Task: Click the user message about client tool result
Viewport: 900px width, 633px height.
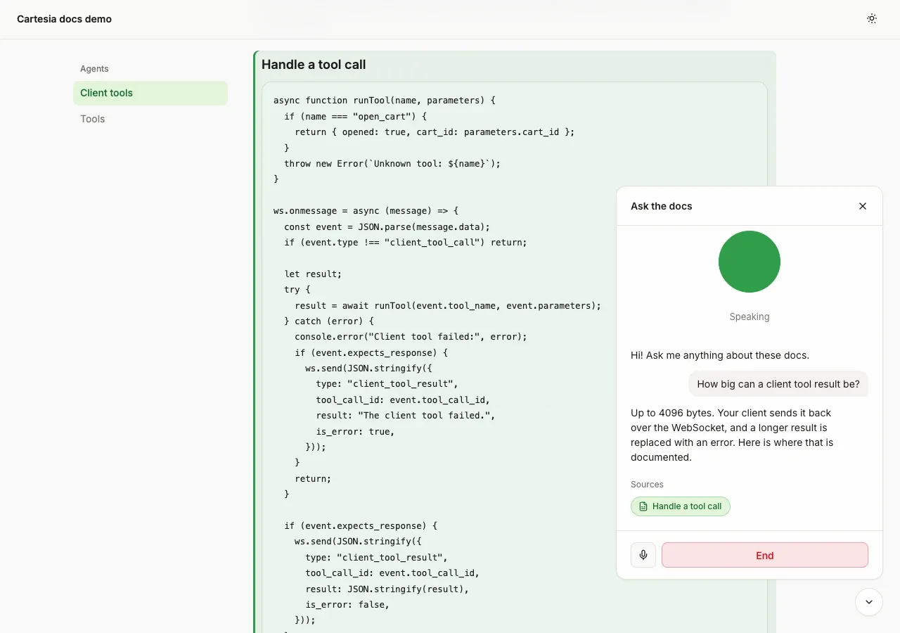Action: pyautogui.click(x=778, y=384)
